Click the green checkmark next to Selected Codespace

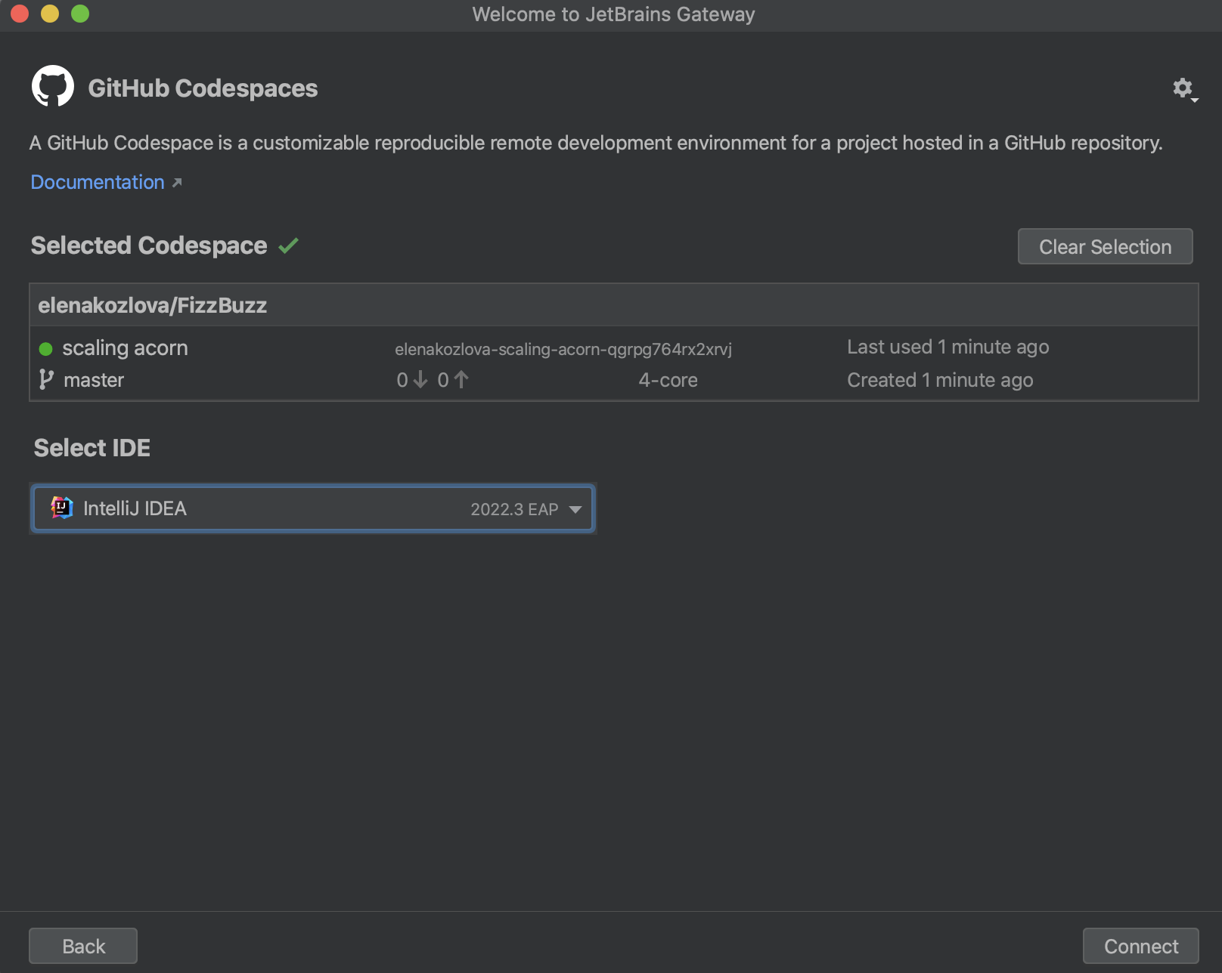pyautogui.click(x=289, y=246)
